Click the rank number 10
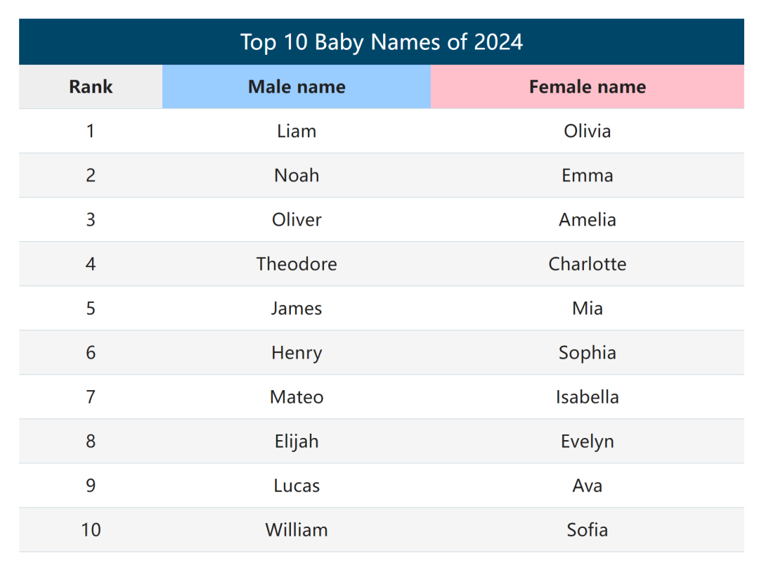The height and width of the screenshot is (587, 759). (x=91, y=530)
